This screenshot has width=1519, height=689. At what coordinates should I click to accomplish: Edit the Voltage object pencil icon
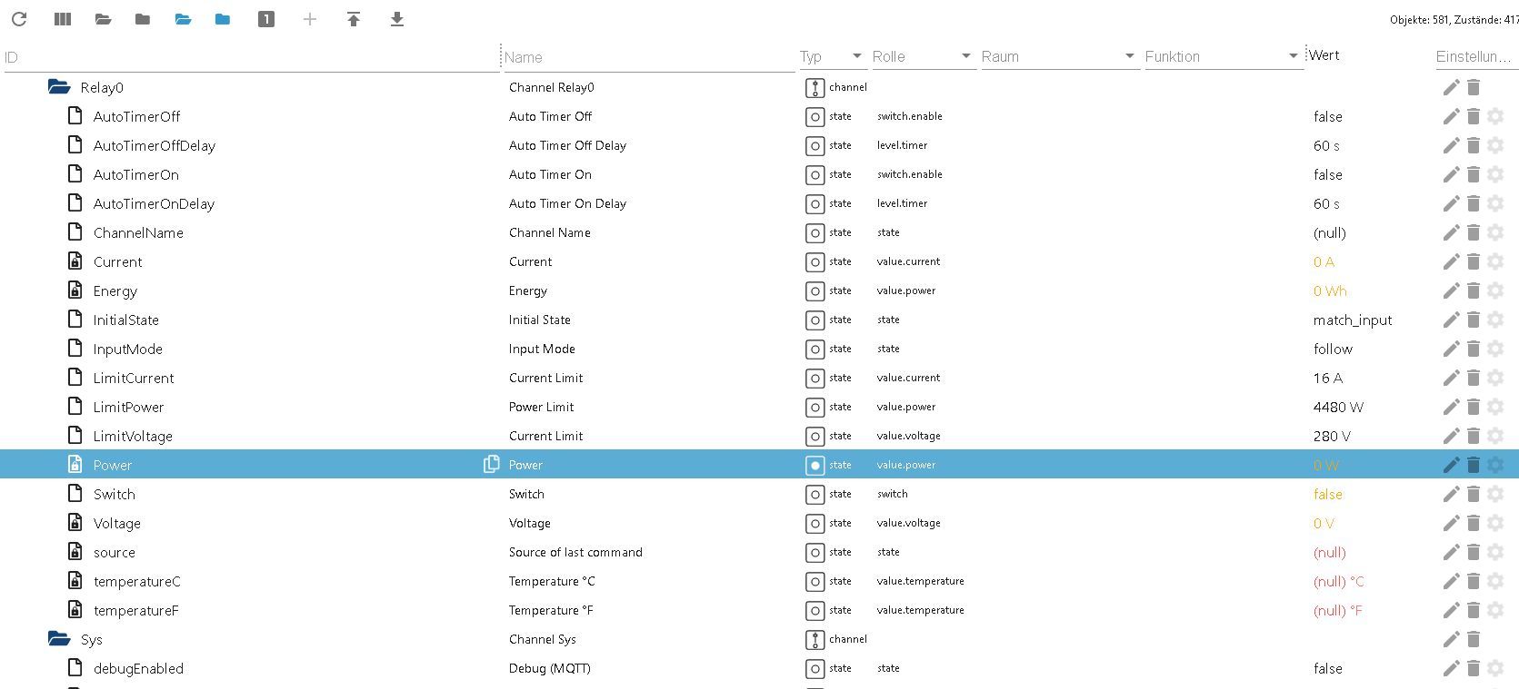point(1451,523)
